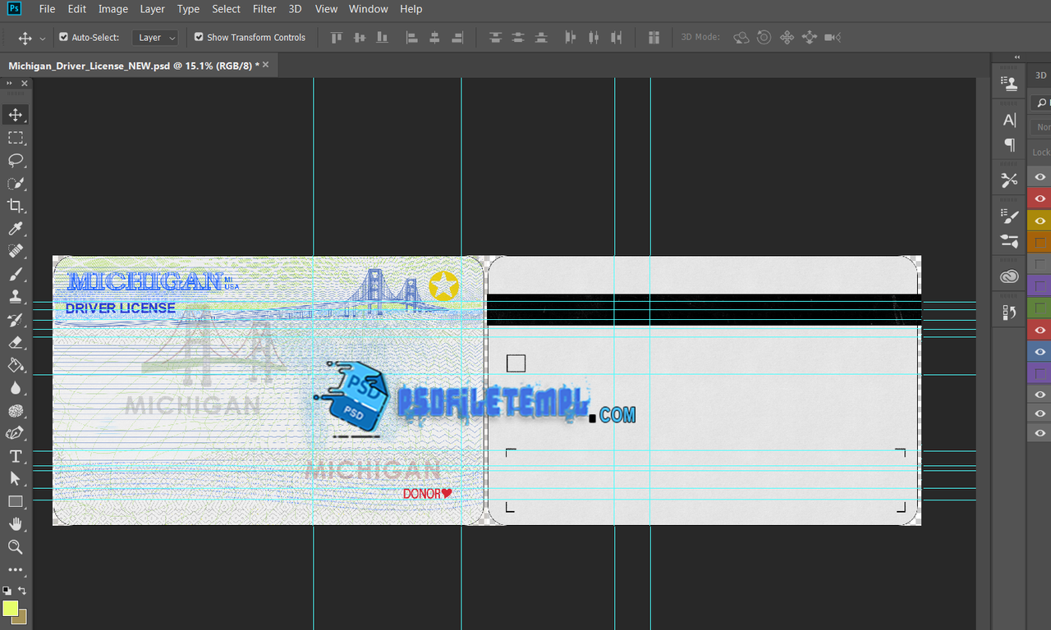The image size is (1051, 630).
Task: Select the Hand tool
Action: 16,524
